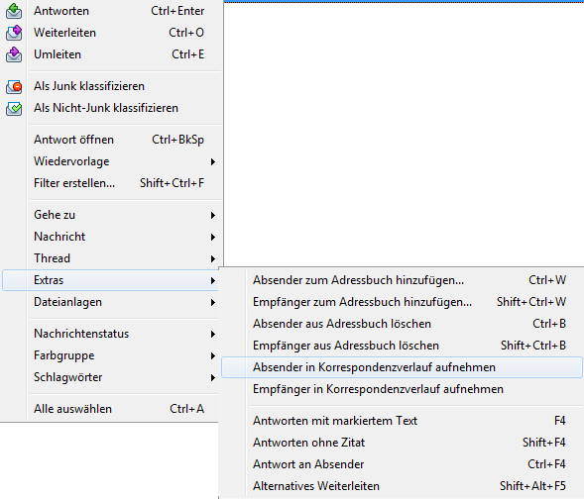The width and height of the screenshot is (584, 499).
Task: Select Alternatives Weiterleiten entry
Action: 402,486
